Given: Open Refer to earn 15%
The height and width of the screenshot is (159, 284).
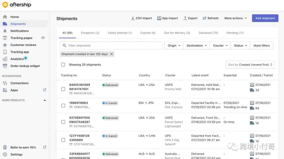Looking at the screenshot, I should [x=23, y=147].
